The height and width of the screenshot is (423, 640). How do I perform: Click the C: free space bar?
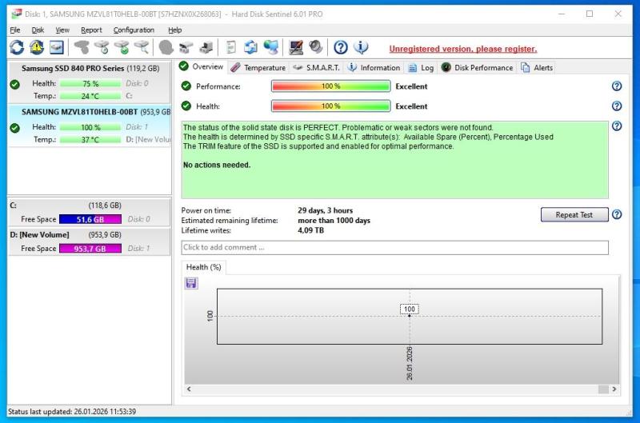90,219
